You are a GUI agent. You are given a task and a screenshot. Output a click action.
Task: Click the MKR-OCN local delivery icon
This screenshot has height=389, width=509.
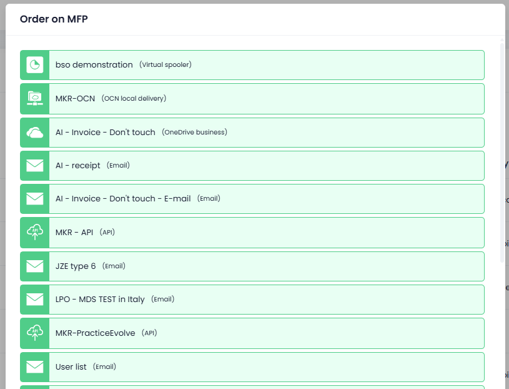click(x=34, y=99)
